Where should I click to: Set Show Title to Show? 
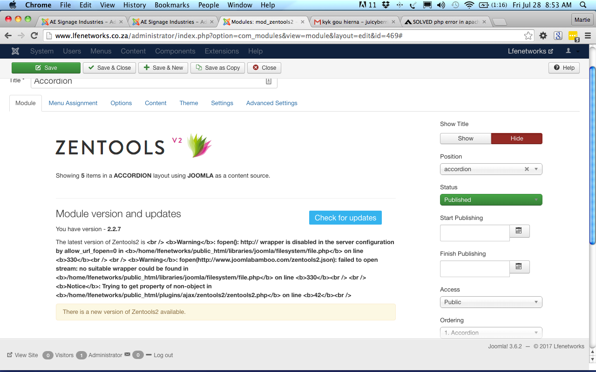[x=466, y=139]
